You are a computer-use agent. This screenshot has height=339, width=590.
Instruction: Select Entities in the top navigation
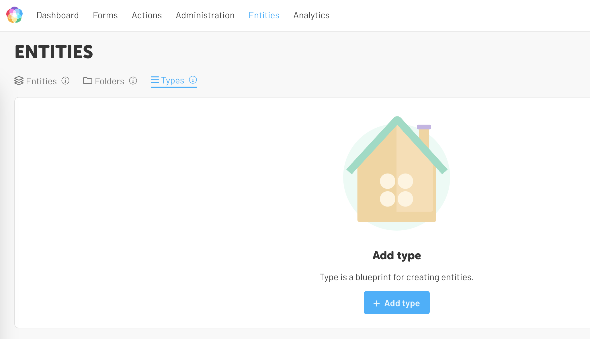[x=264, y=15]
